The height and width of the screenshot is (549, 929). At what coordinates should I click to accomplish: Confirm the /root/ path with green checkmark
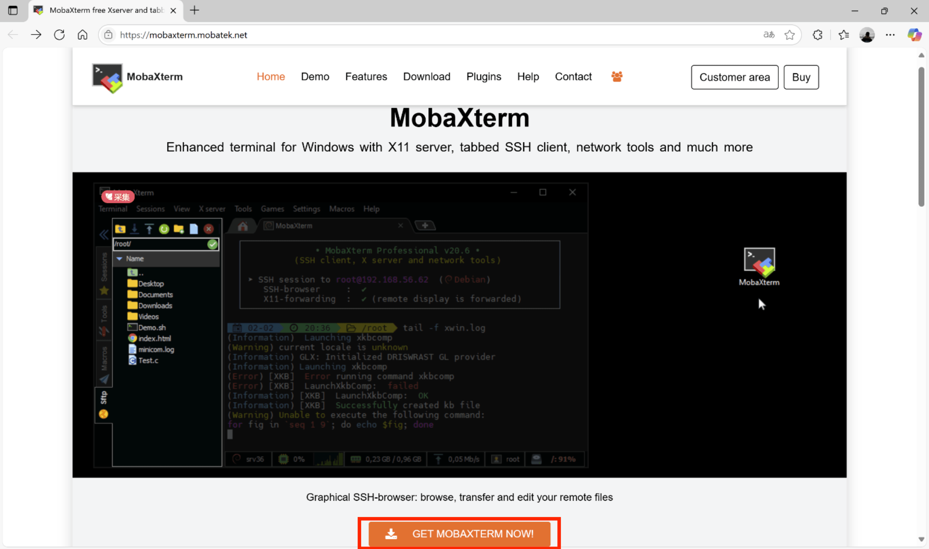tap(213, 244)
